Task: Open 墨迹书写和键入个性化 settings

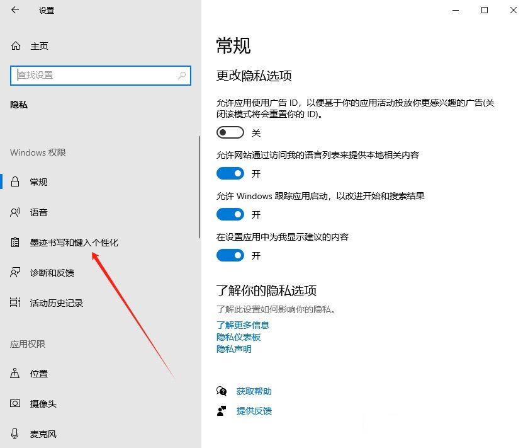Action: click(69, 242)
